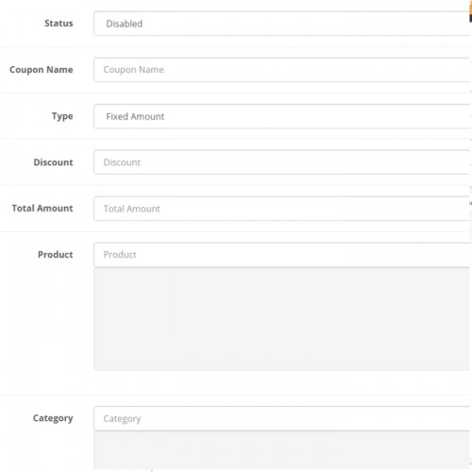Click the bold Coupon Name label

(42, 70)
